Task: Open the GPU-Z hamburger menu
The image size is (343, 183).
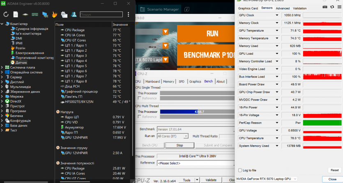Action: (x=338, y=8)
